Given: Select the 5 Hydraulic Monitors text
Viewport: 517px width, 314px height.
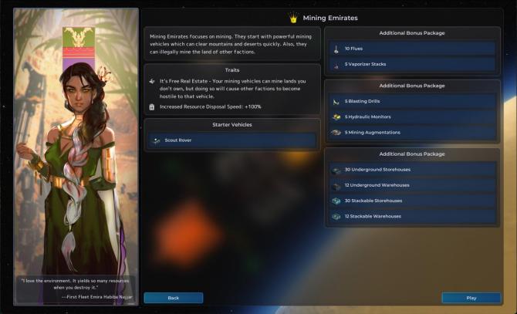Looking at the screenshot, I should click(x=367, y=116).
